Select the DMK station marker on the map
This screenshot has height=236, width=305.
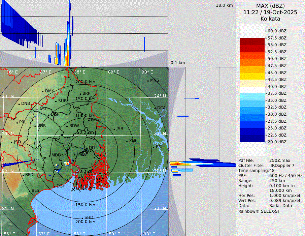coord(43,91)
